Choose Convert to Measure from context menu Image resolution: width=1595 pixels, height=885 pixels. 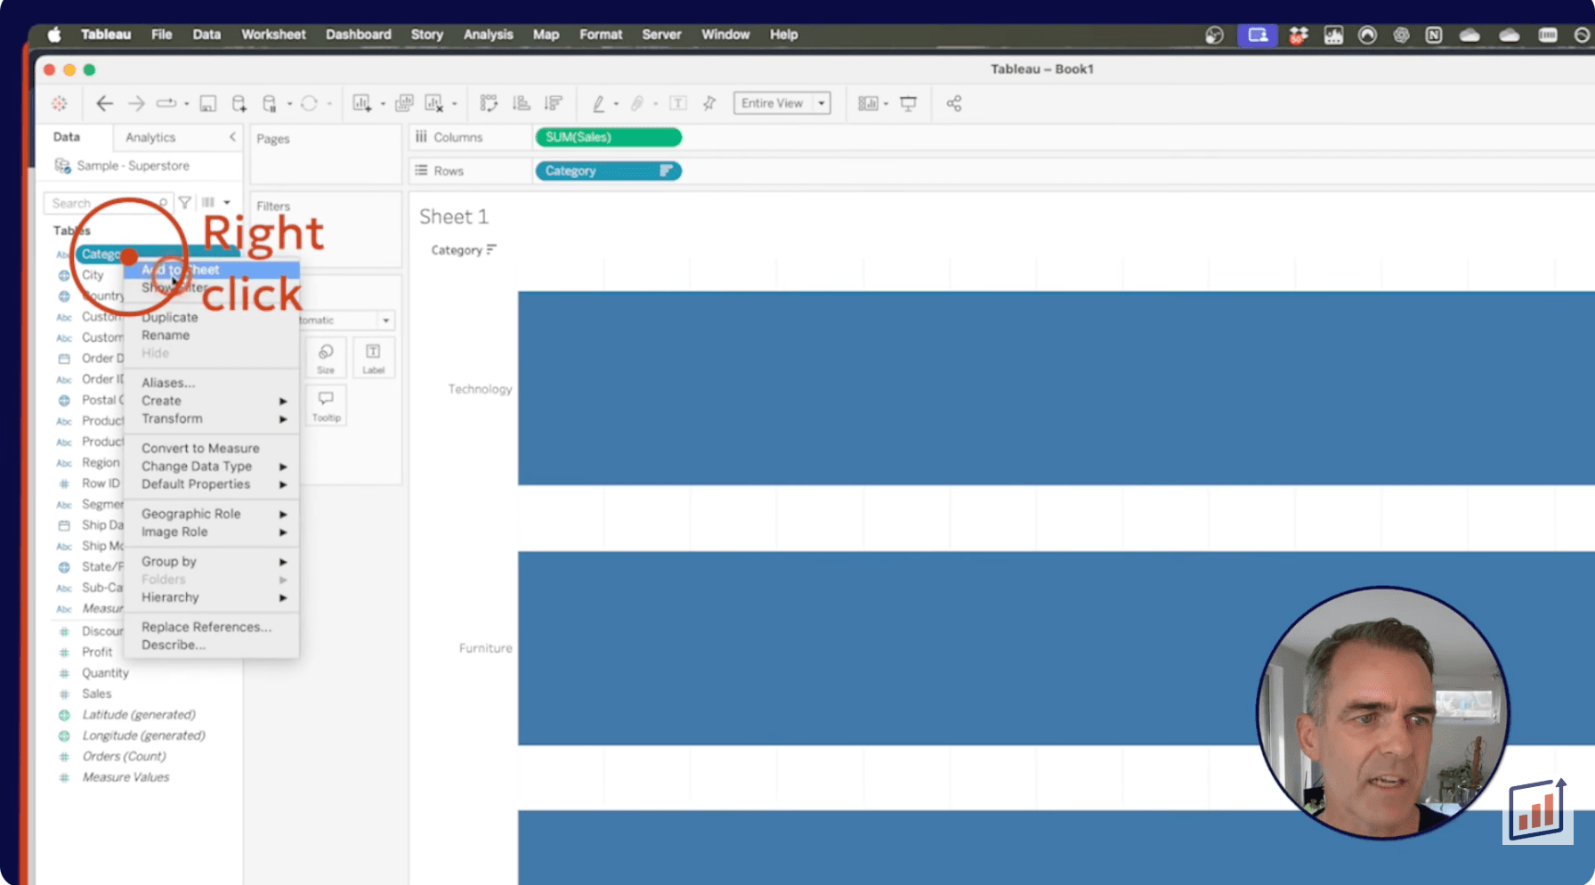[200, 449]
